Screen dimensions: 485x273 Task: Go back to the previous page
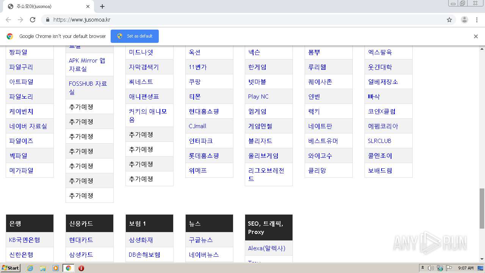pyautogui.click(x=8, y=20)
